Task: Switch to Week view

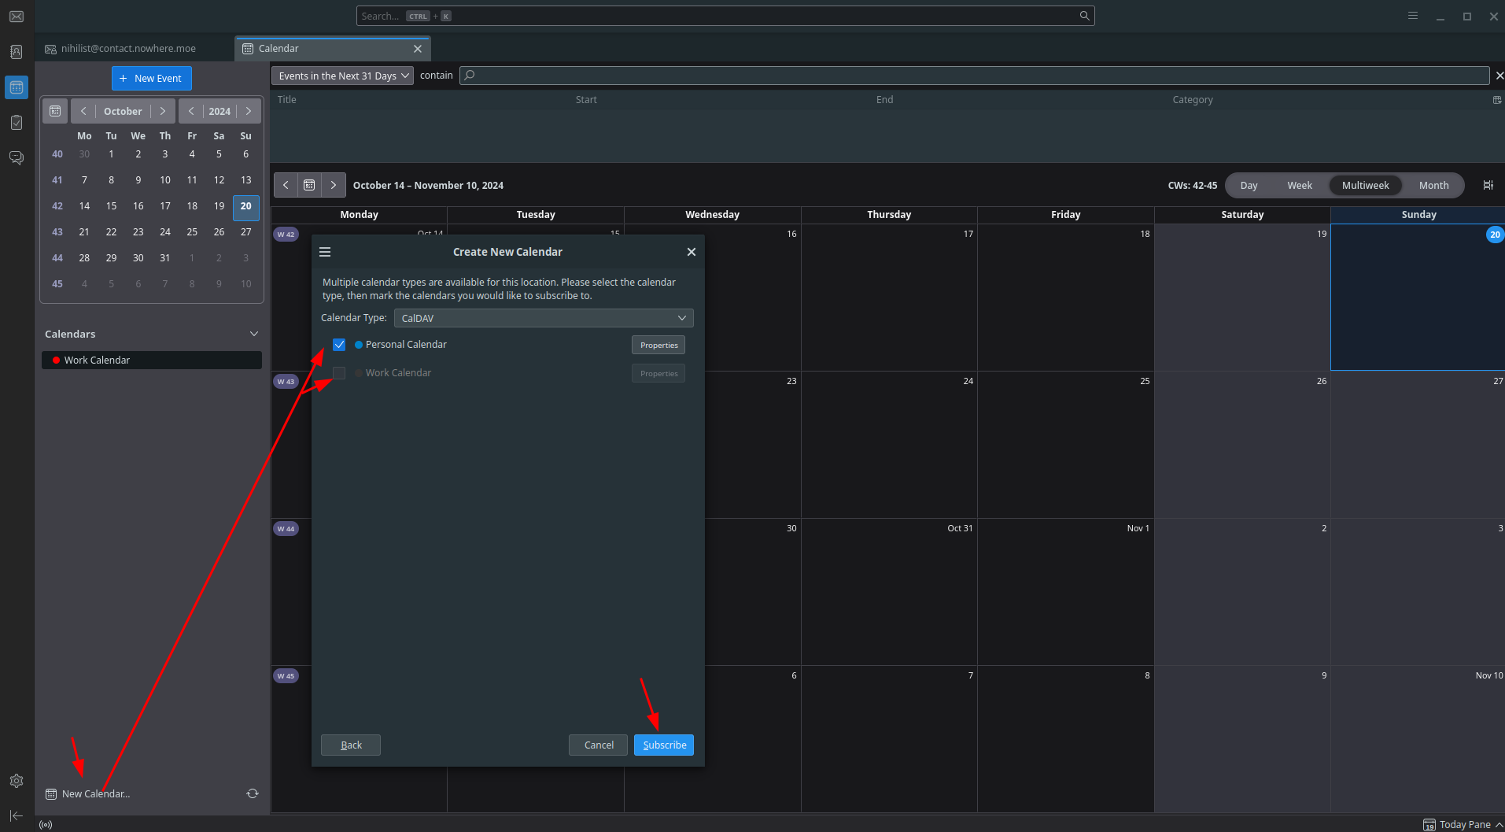Action: tap(1299, 185)
